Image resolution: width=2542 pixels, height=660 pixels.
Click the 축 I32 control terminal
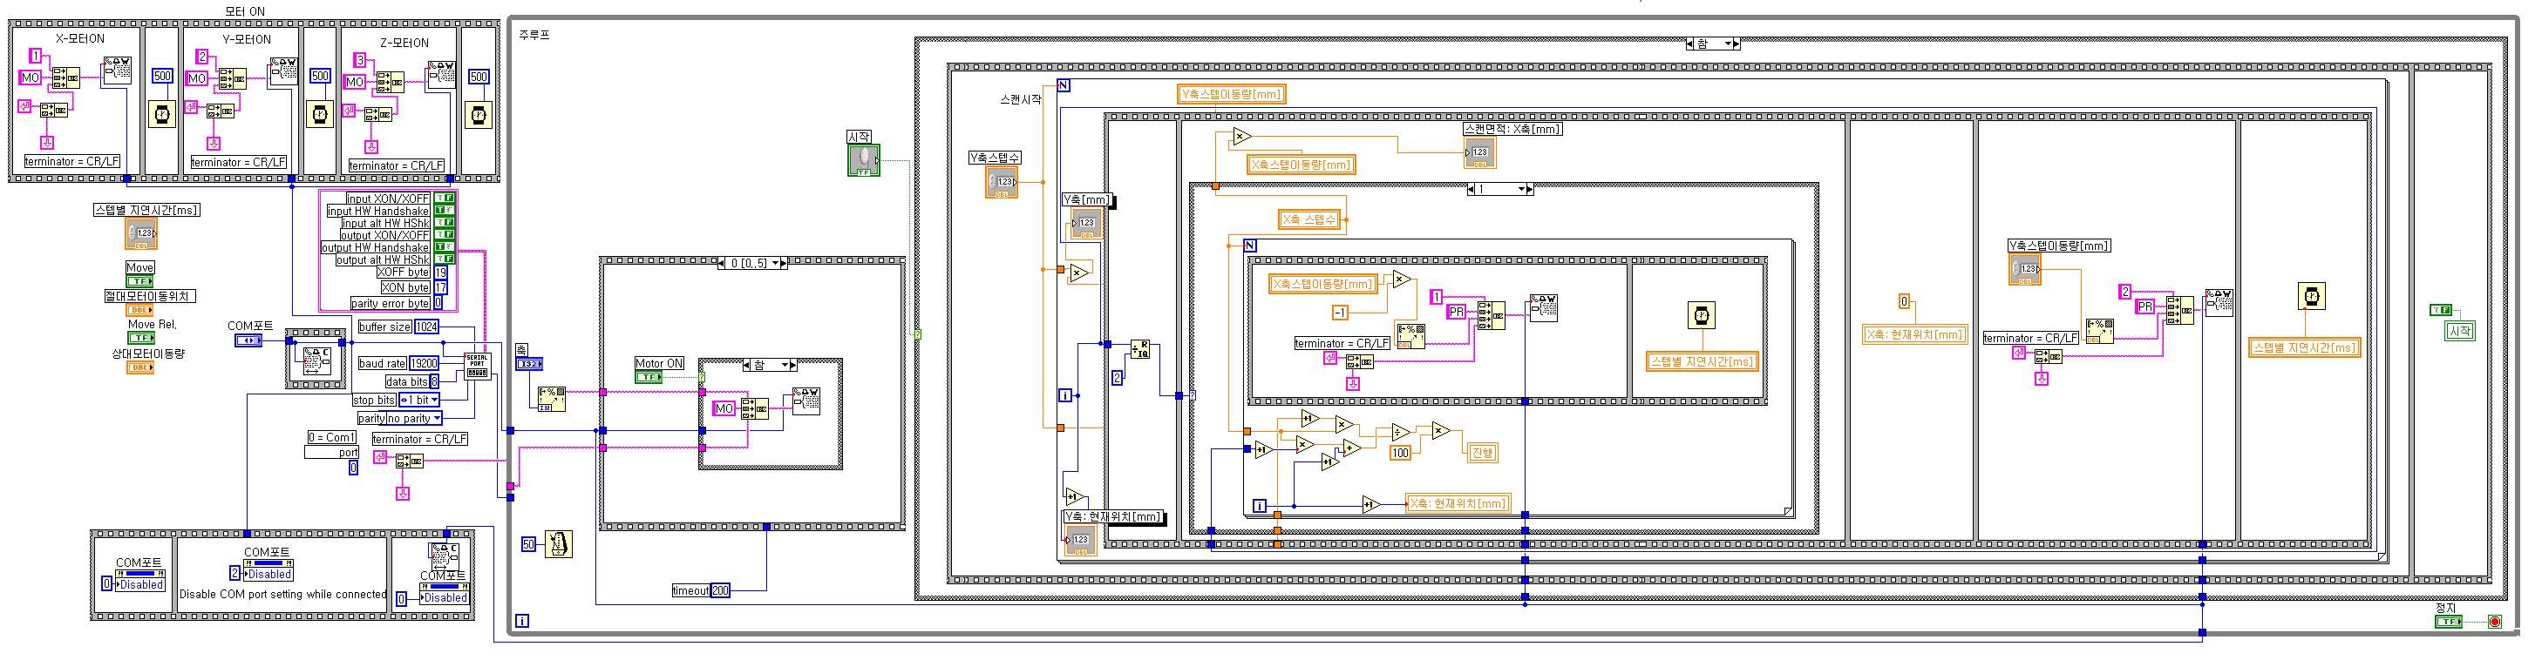529,365
